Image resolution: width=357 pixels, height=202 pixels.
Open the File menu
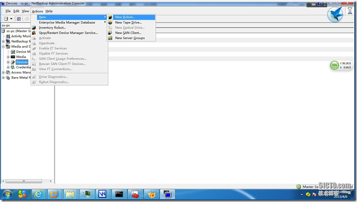pyautogui.click(x=8, y=11)
